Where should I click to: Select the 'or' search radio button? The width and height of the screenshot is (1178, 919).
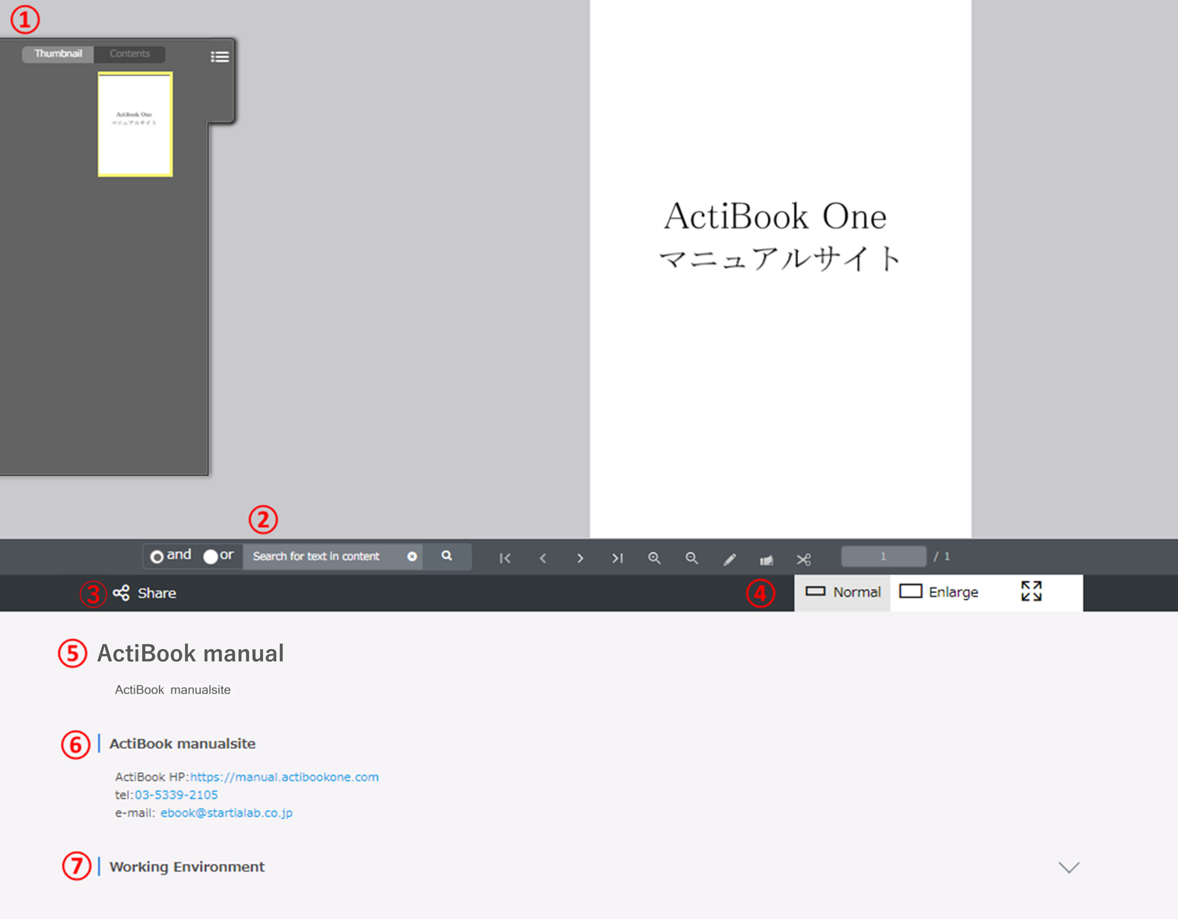(x=210, y=556)
